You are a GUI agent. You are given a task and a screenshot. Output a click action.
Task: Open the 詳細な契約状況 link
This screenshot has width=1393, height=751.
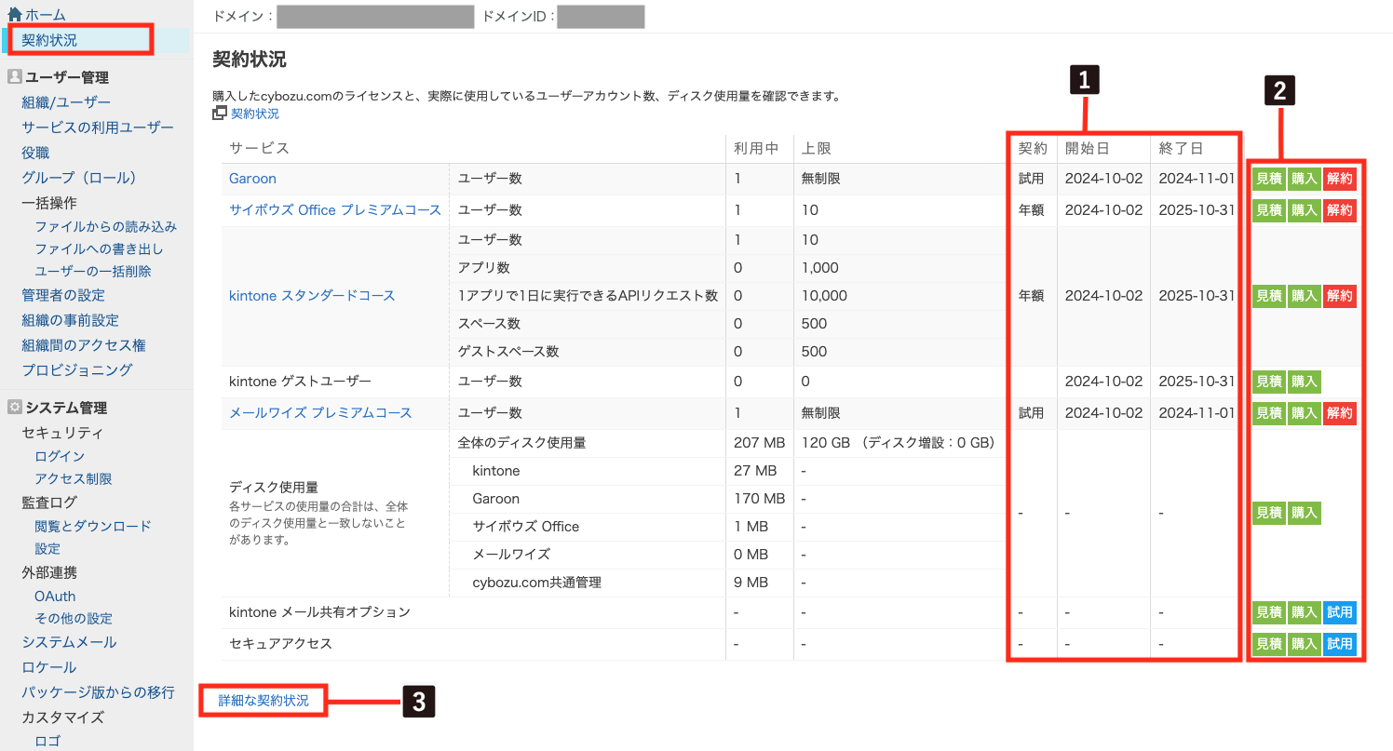(264, 700)
